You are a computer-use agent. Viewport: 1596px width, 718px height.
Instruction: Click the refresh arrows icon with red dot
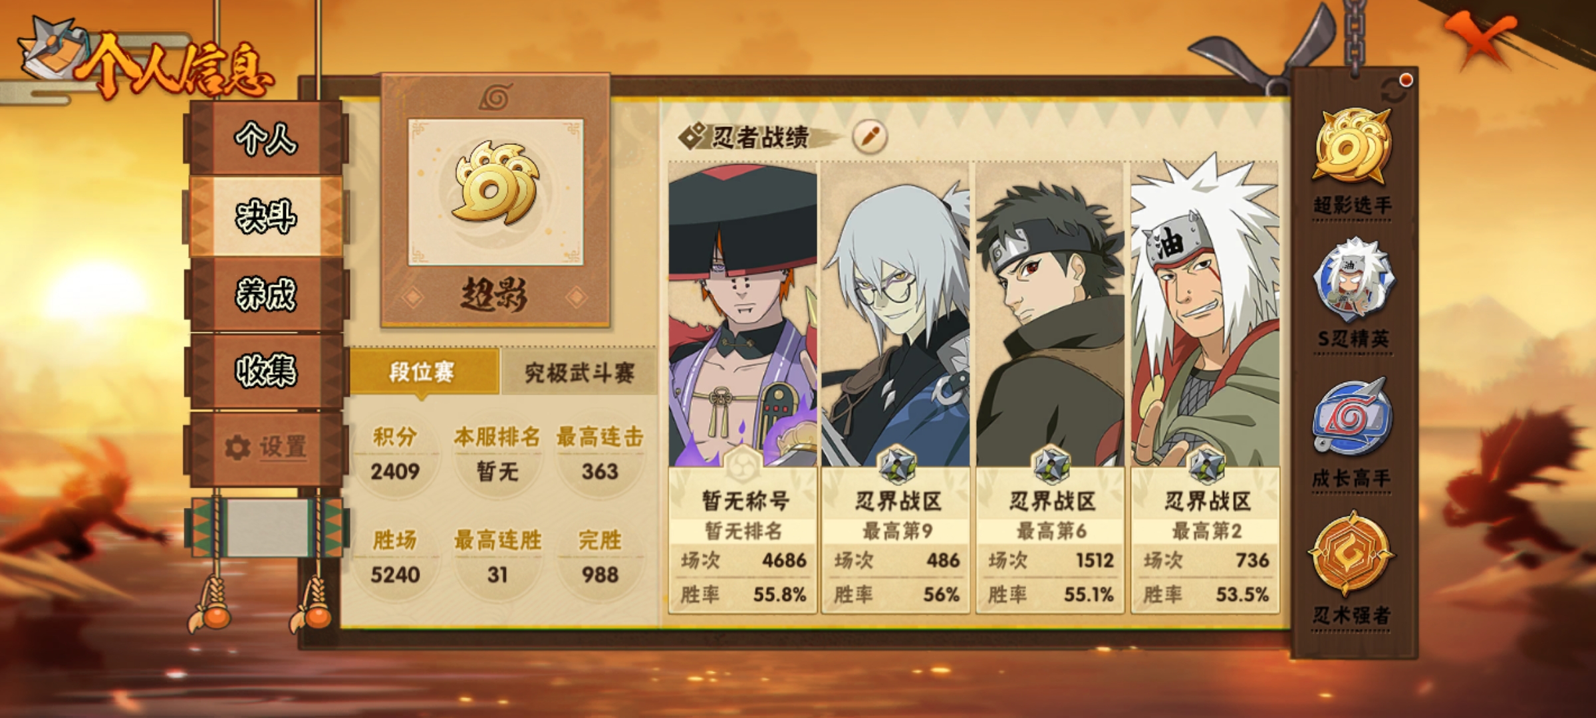(x=1395, y=89)
